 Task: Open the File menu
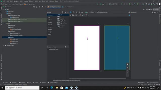(4, 1)
